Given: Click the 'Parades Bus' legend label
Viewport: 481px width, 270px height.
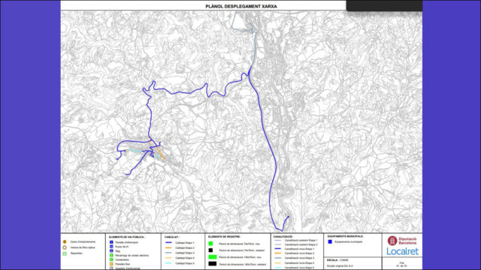Looking at the screenshot, I should [123, 264].
